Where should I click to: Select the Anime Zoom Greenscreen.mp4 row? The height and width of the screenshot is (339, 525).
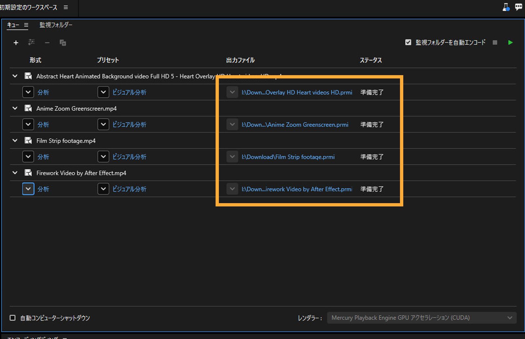click(x=263, y=108)
